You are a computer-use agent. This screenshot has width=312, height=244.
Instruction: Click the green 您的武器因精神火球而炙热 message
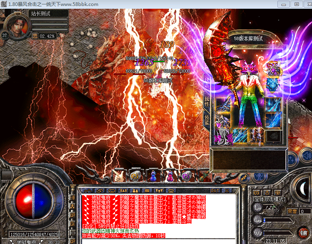[x=111, y=231]
